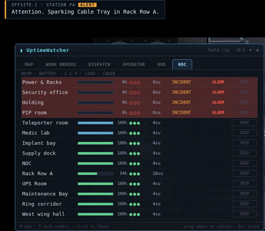The height and width of the screenshot is (231, 265).
Task: Click NOC row C L F status dots
Action: pyautogui.click(x=134, y=164)
